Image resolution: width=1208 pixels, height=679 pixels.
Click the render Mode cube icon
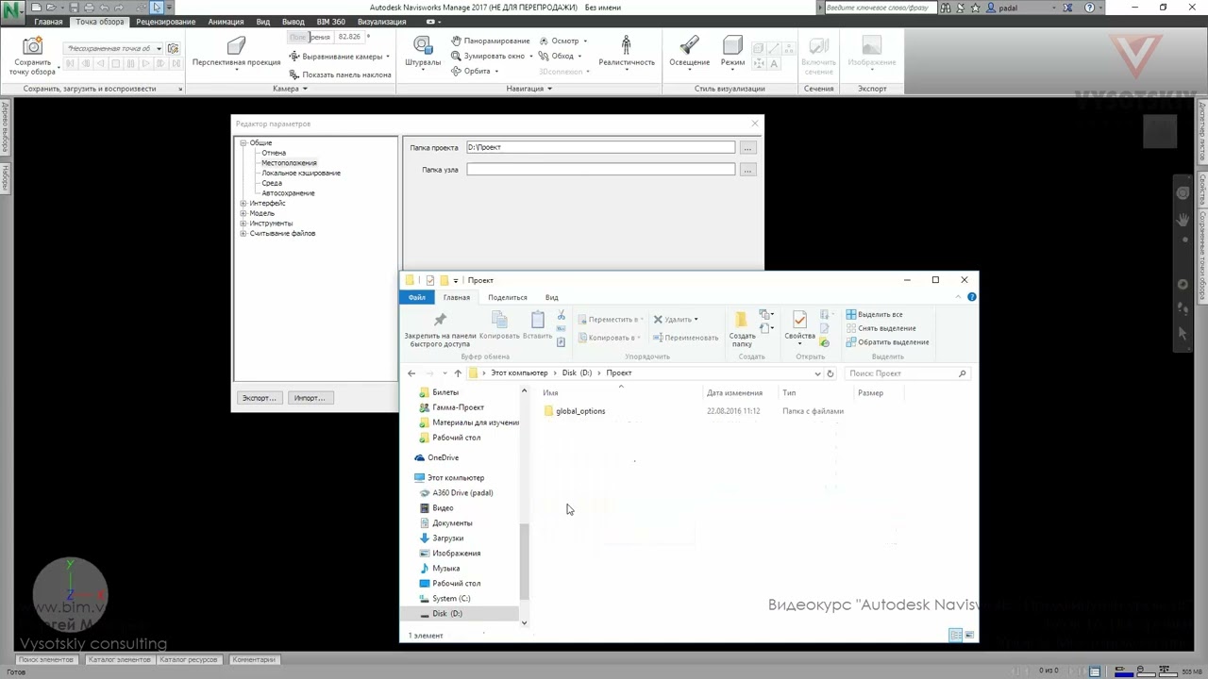732,45
